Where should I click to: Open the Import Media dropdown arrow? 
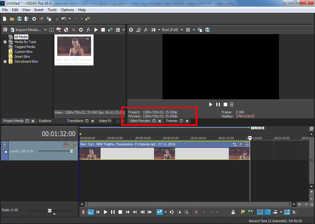click(x=45, y=30)
